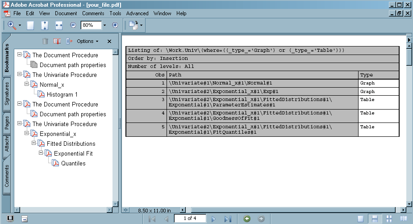Click the zoom in plus button
Screen dimensions: 413x224
(115, 25)
